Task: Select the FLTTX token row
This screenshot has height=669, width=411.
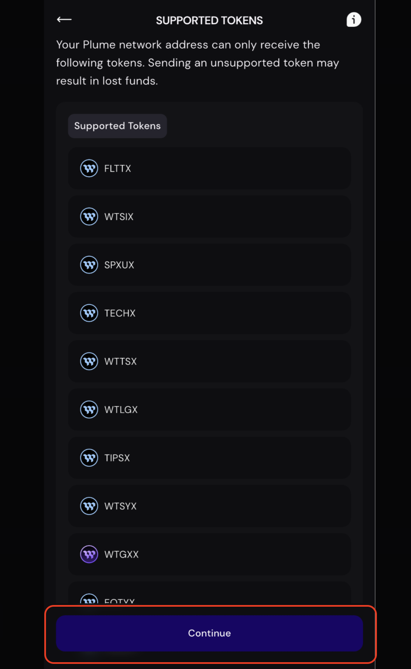Action: [210, 169]
